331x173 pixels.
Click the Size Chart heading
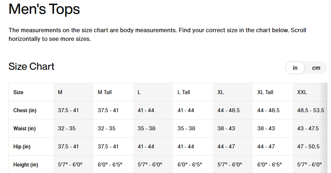(x=32, y=67)
